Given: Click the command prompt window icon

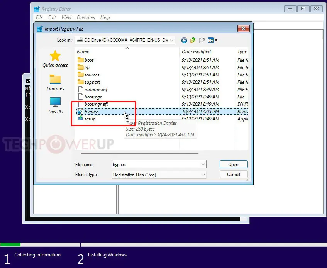Looking at the screenshot, I should (x=28, y=81).
